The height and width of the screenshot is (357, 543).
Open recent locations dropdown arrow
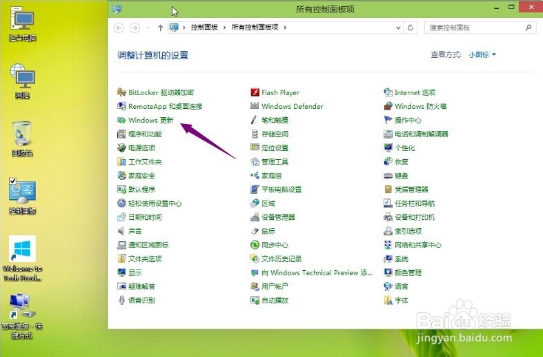(148, 28)
